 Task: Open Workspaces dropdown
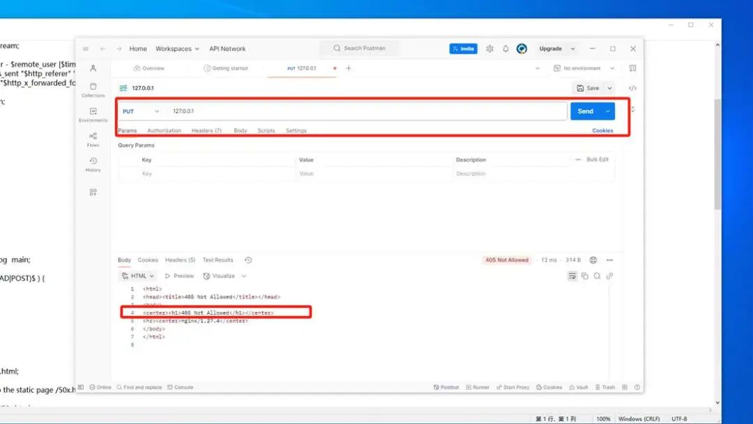click(177, 49)
